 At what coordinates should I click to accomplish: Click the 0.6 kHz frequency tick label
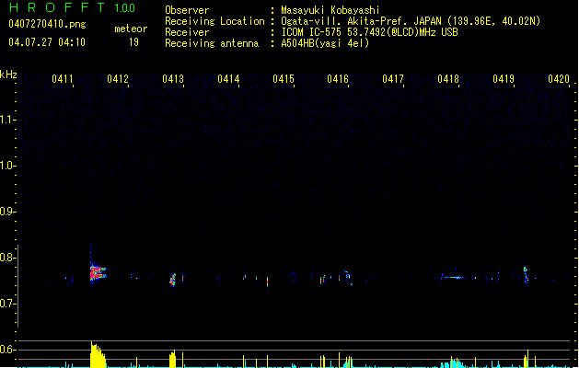[x=6, y=350]
